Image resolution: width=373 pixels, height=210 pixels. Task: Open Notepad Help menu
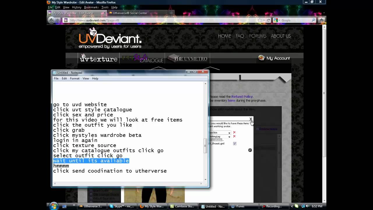[95, 78]
